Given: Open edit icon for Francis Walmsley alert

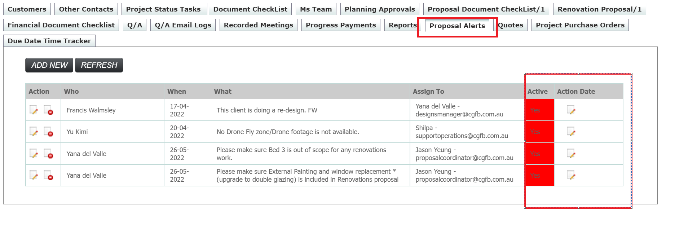Looking at the screenshot, I should coord(34,110).
